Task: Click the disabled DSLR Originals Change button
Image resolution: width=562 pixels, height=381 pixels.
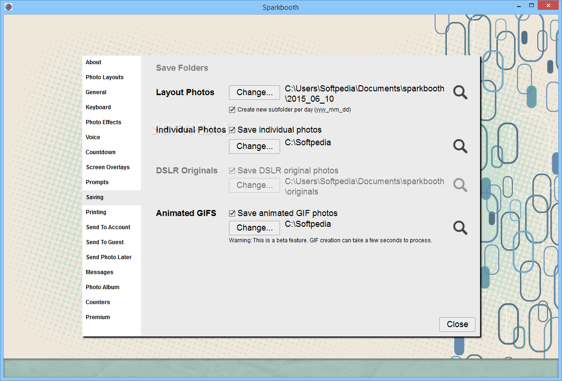Action: pos(254,185)
